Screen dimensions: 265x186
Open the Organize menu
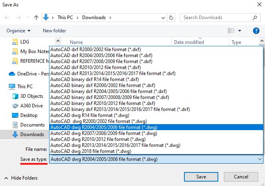(18, 31)
